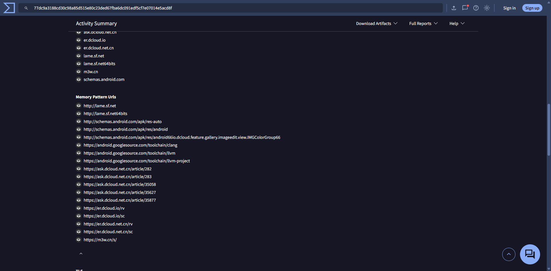Click icon beside https://er.dcloud.io/rv URL
Viewport: 551px width, 271px height.
click(x=79, y=208)
